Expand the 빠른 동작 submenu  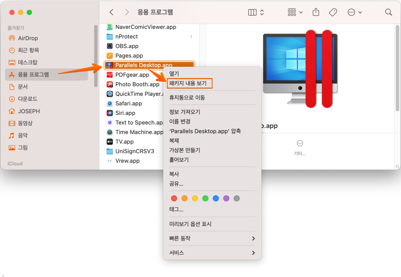[x=212, y=238]
